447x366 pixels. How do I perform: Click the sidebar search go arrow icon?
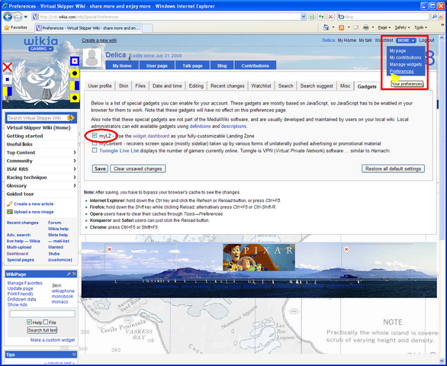pos(71,117)
